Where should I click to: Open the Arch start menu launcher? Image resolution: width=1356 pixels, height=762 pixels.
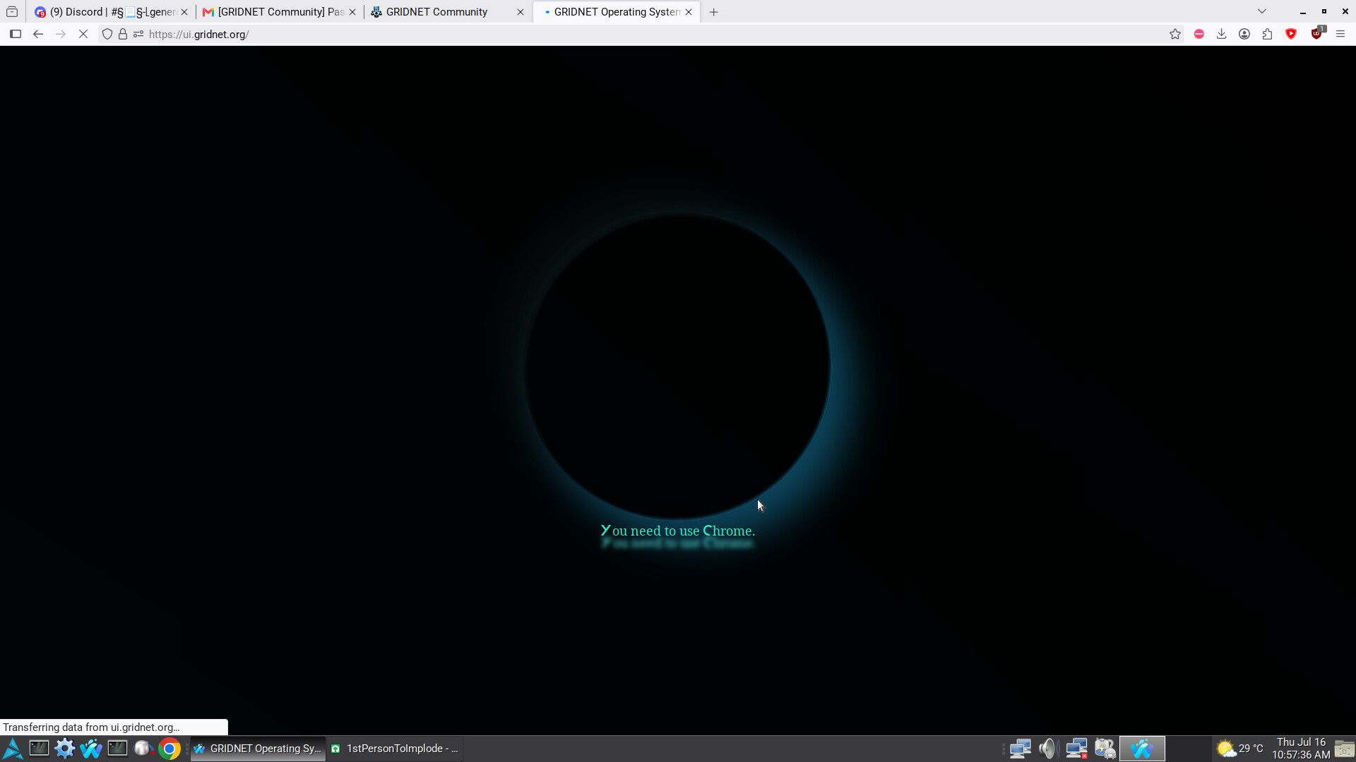point(13,749)
